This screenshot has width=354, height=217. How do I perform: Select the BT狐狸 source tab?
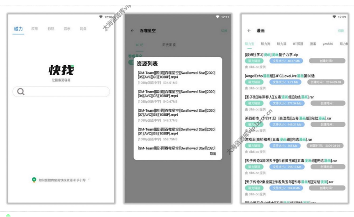[298, 44]
